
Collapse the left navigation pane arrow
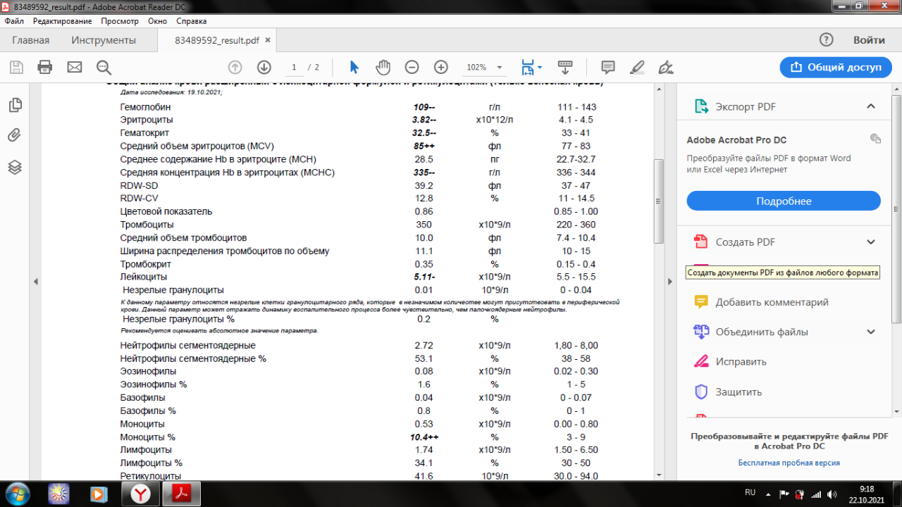tap(36, 282)
